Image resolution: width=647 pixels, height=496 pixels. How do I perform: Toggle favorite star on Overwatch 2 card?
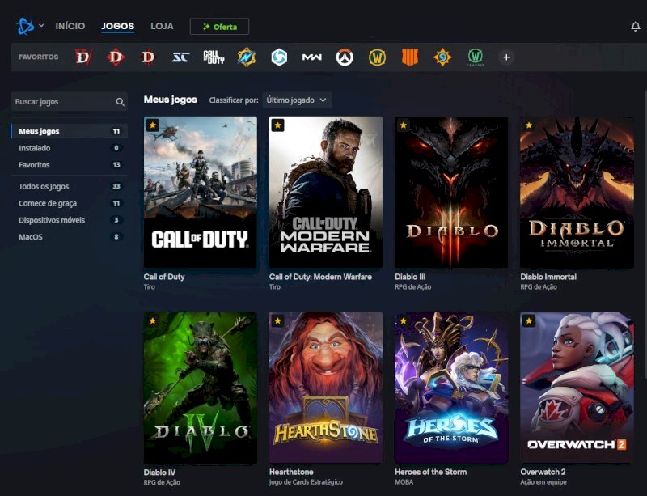tap(529, 321)
